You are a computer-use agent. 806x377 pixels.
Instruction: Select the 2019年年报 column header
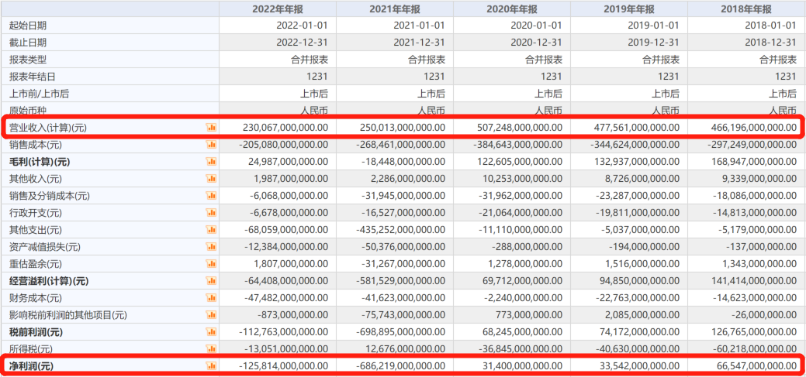(x=629, y=9)
